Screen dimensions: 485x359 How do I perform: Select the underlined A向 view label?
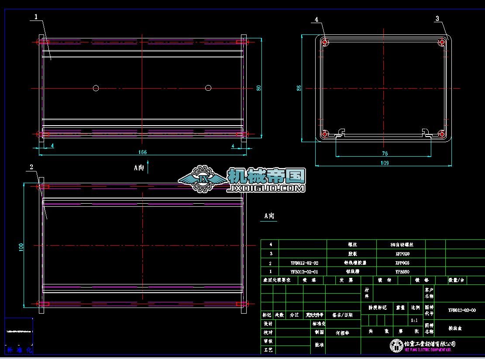[x=269, y=215]
